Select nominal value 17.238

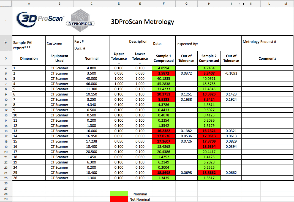tap(91, 141)
